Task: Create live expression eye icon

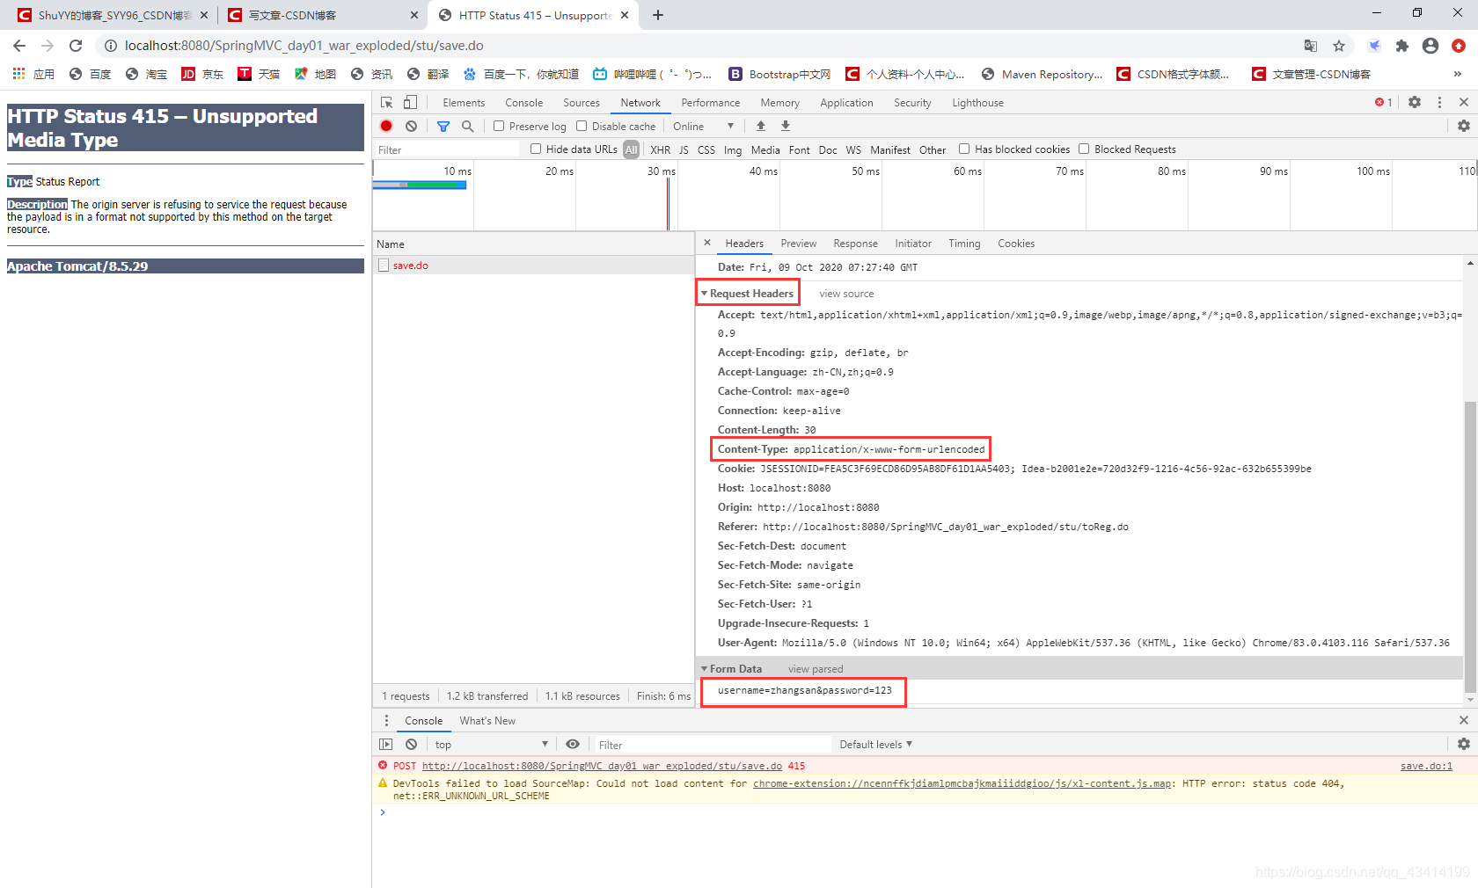Action: 573,744
